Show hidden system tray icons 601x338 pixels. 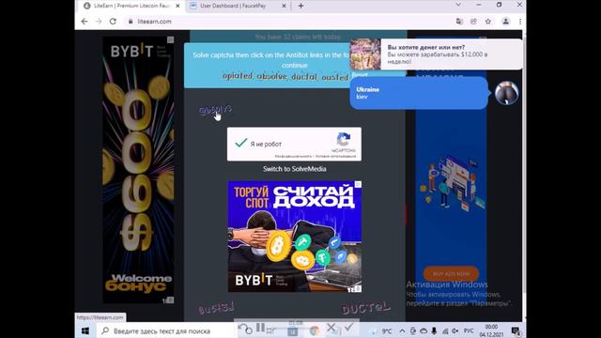402,330
